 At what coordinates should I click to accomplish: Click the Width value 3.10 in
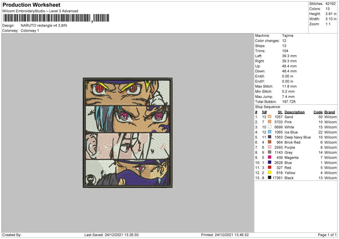pos(331,19)
